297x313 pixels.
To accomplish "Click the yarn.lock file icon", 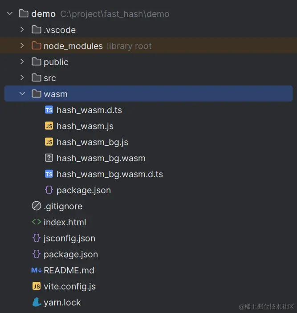I will coord(36,302).
